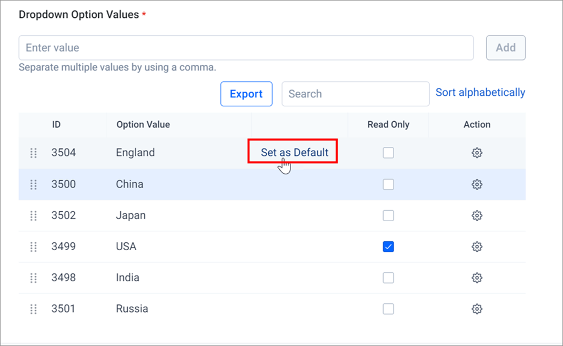Click the Dropdown Option Values label

click(x=78, y=15)
